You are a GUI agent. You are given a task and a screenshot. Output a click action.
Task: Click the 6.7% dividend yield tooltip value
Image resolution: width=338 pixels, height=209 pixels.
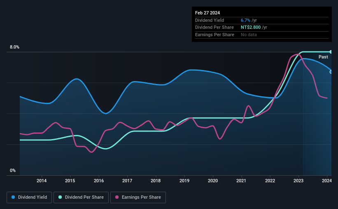(x=245, y=20)
